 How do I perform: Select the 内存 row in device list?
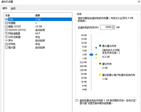click(x=38, y=19)
